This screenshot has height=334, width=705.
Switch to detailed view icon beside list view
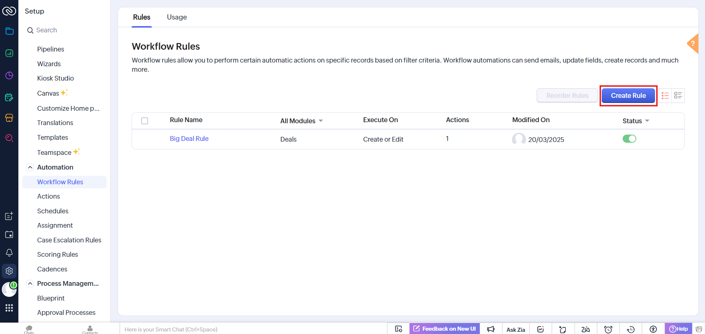678,96
